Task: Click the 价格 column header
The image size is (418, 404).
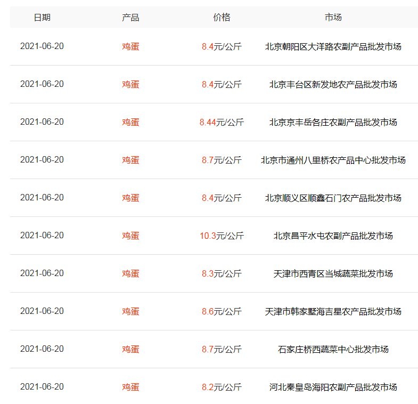Action: pyautogui.click(x=222, y=18)
